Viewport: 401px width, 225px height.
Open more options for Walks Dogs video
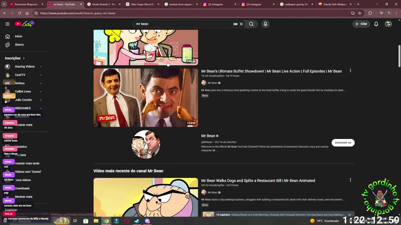(350, 180)
